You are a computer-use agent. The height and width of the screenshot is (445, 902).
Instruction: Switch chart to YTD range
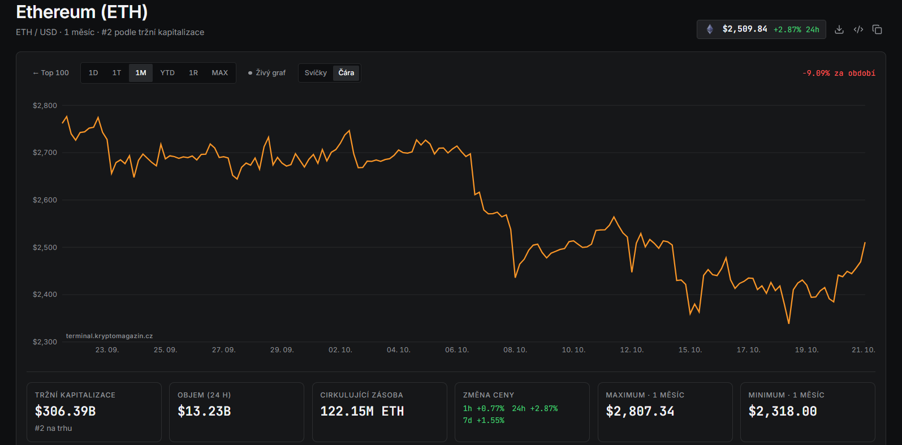167,73
